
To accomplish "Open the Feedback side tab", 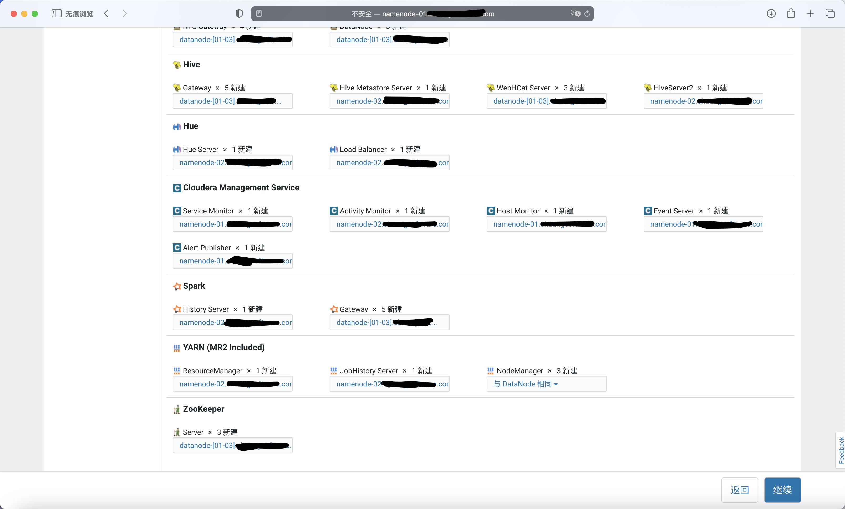I will 841,450.
